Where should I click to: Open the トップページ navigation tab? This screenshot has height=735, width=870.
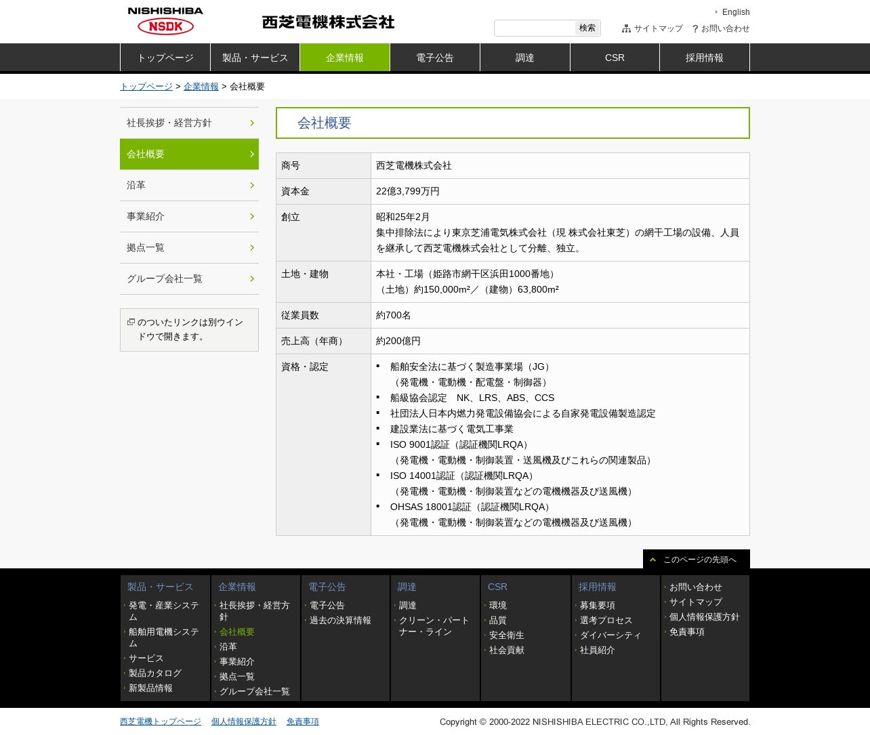(x=165, y=58)
